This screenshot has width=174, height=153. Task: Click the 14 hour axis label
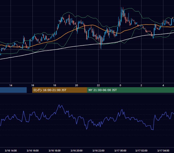11,85
